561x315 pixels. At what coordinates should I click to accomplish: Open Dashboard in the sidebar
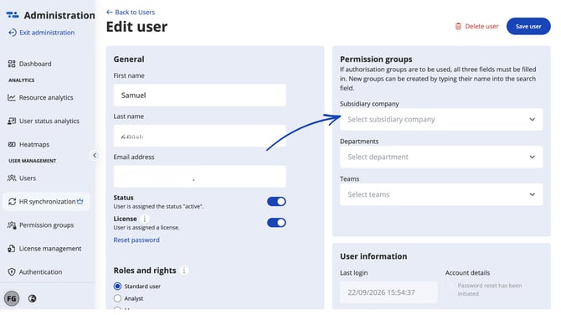(x=35, y=64)
